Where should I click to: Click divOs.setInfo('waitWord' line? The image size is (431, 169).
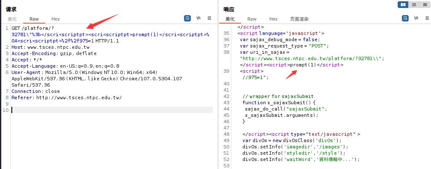pos(301,159)
